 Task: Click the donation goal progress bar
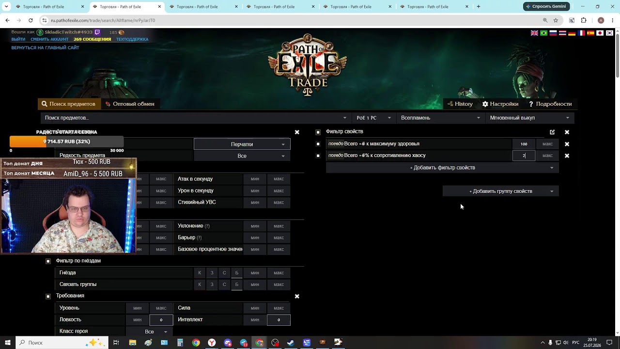click(67, 142)
